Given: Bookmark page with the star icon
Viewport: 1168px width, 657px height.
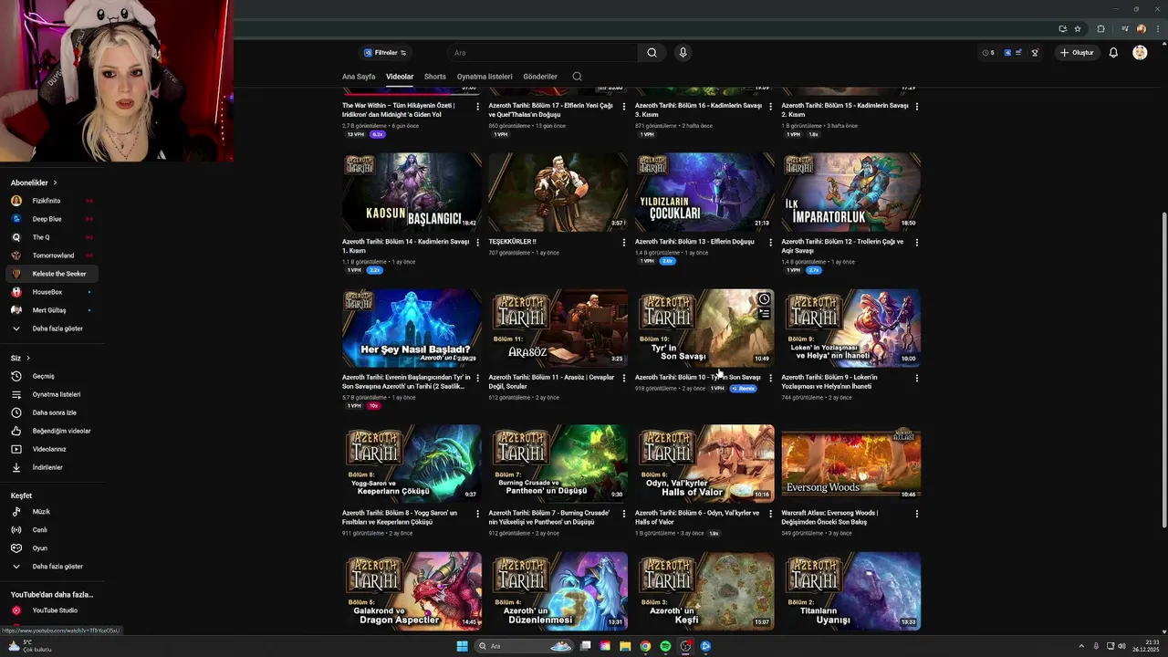Looking at the screenshot, I should (1077, 28).
